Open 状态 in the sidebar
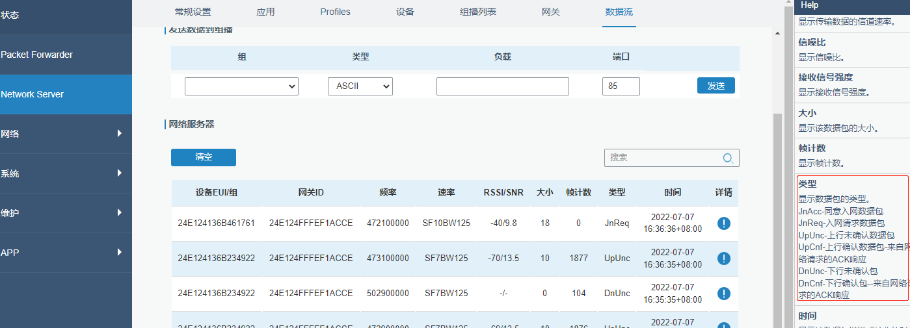Viewport: 910px width, 328px height. tap(66, 15)
